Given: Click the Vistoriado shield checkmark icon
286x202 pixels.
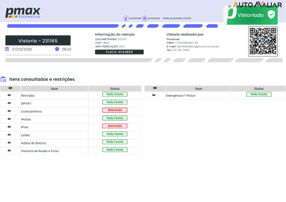Looking at the screenshot, I should pyautogui.click(x=271, y=15).
